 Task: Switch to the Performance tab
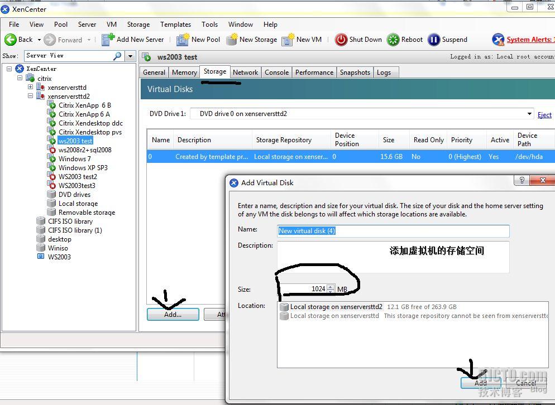(x=314, y=72)
